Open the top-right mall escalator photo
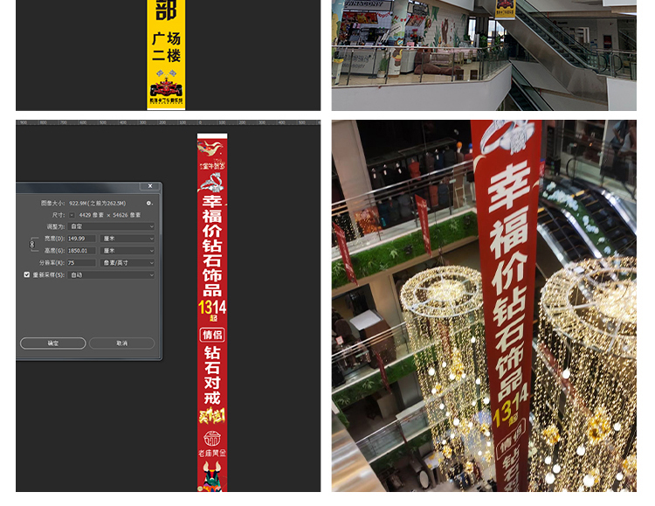 coord(484,54)
